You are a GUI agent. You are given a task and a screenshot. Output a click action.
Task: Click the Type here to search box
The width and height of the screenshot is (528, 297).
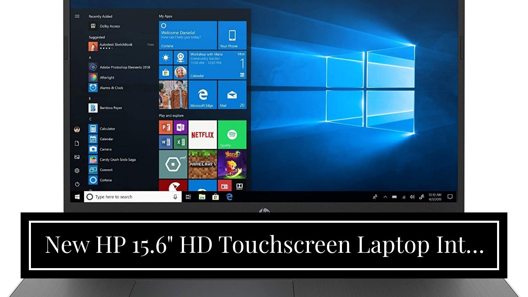(133, 197)
